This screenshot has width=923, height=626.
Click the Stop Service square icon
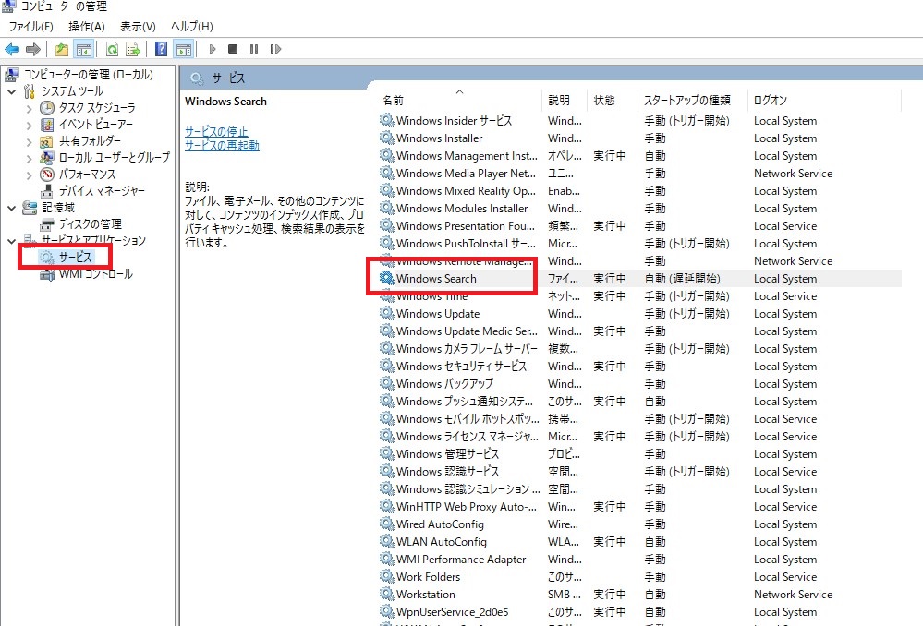coord(233,50)
